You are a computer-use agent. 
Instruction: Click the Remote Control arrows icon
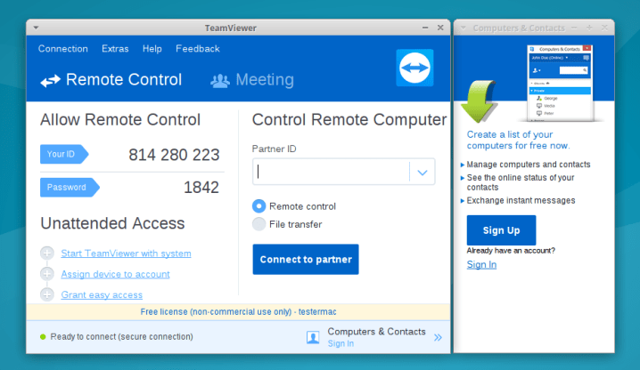coord(50,81)
